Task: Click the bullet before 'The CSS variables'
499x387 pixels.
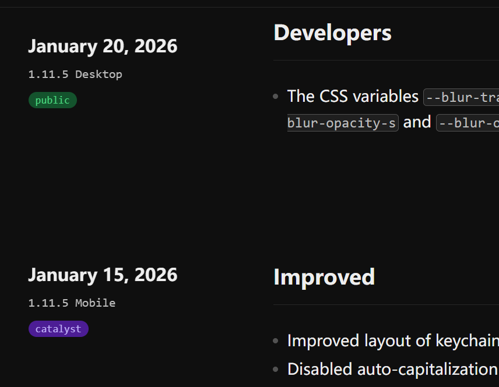Action: pos(276,97)
